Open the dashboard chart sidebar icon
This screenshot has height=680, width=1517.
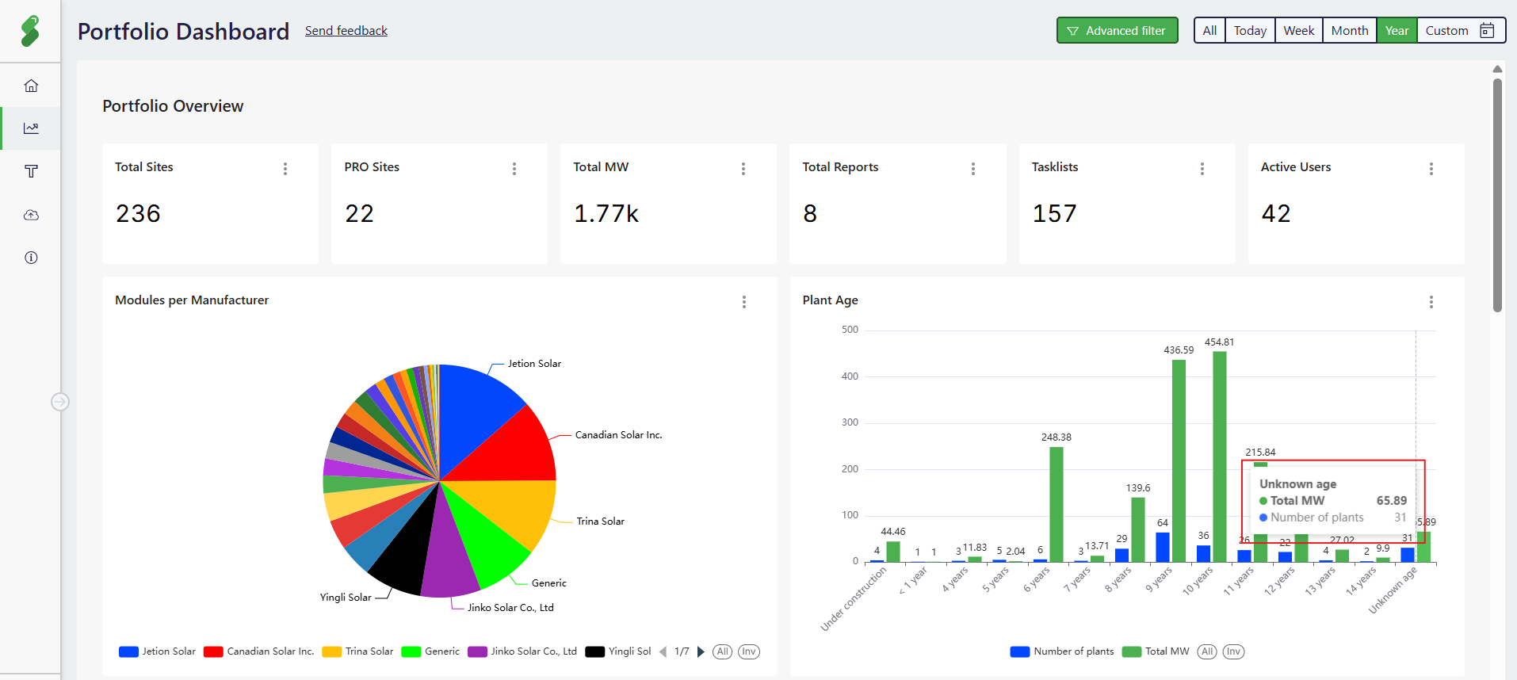tap(31, 128)
